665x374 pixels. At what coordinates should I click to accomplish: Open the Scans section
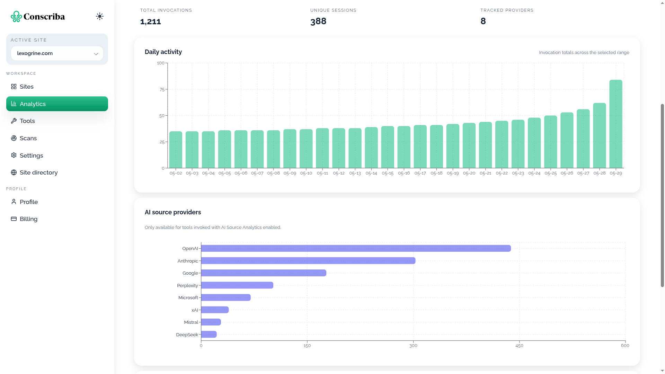[57, 138]
